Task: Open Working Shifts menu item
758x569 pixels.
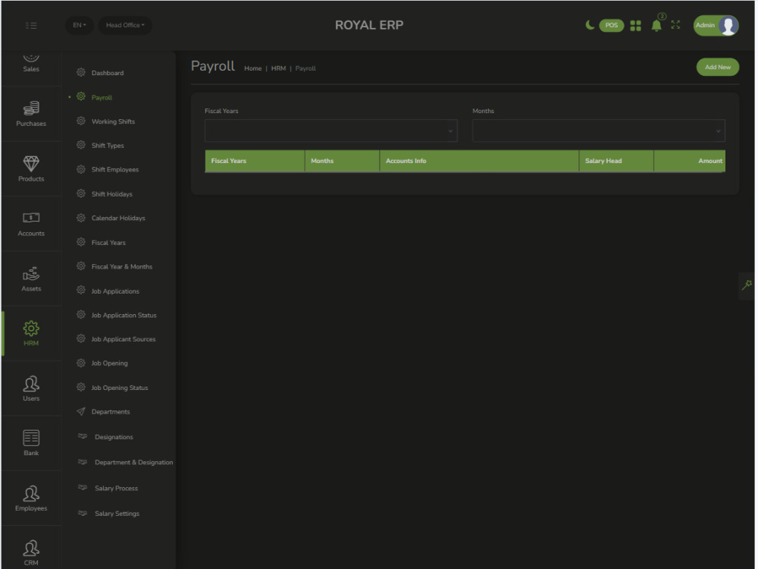Action: coord(114,122)
